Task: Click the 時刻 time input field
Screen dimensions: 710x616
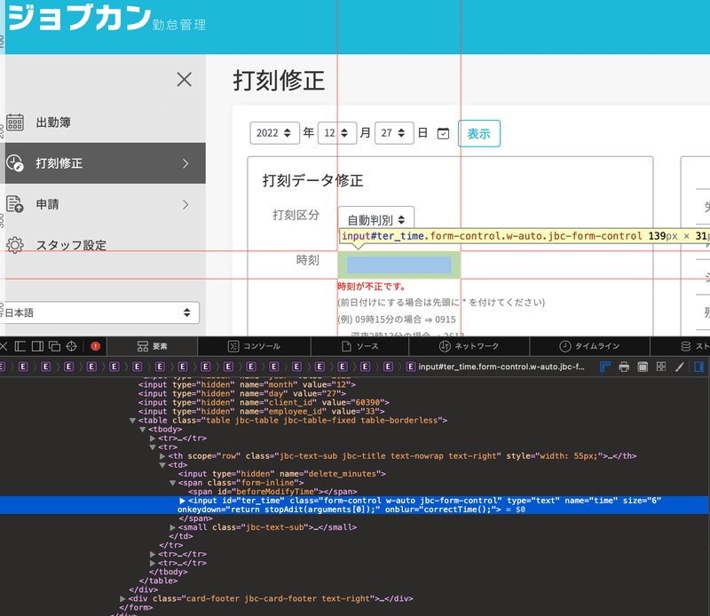Action: tap(398, 265)
